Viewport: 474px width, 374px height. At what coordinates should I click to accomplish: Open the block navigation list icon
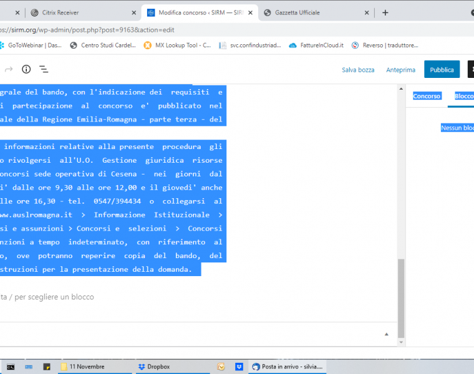44,69
